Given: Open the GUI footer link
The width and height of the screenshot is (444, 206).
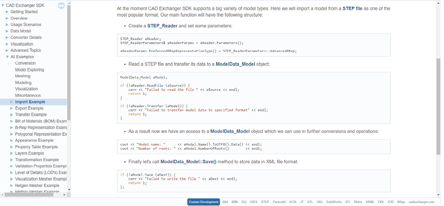Looking at the screenshot, I should (x=225, y=202).
